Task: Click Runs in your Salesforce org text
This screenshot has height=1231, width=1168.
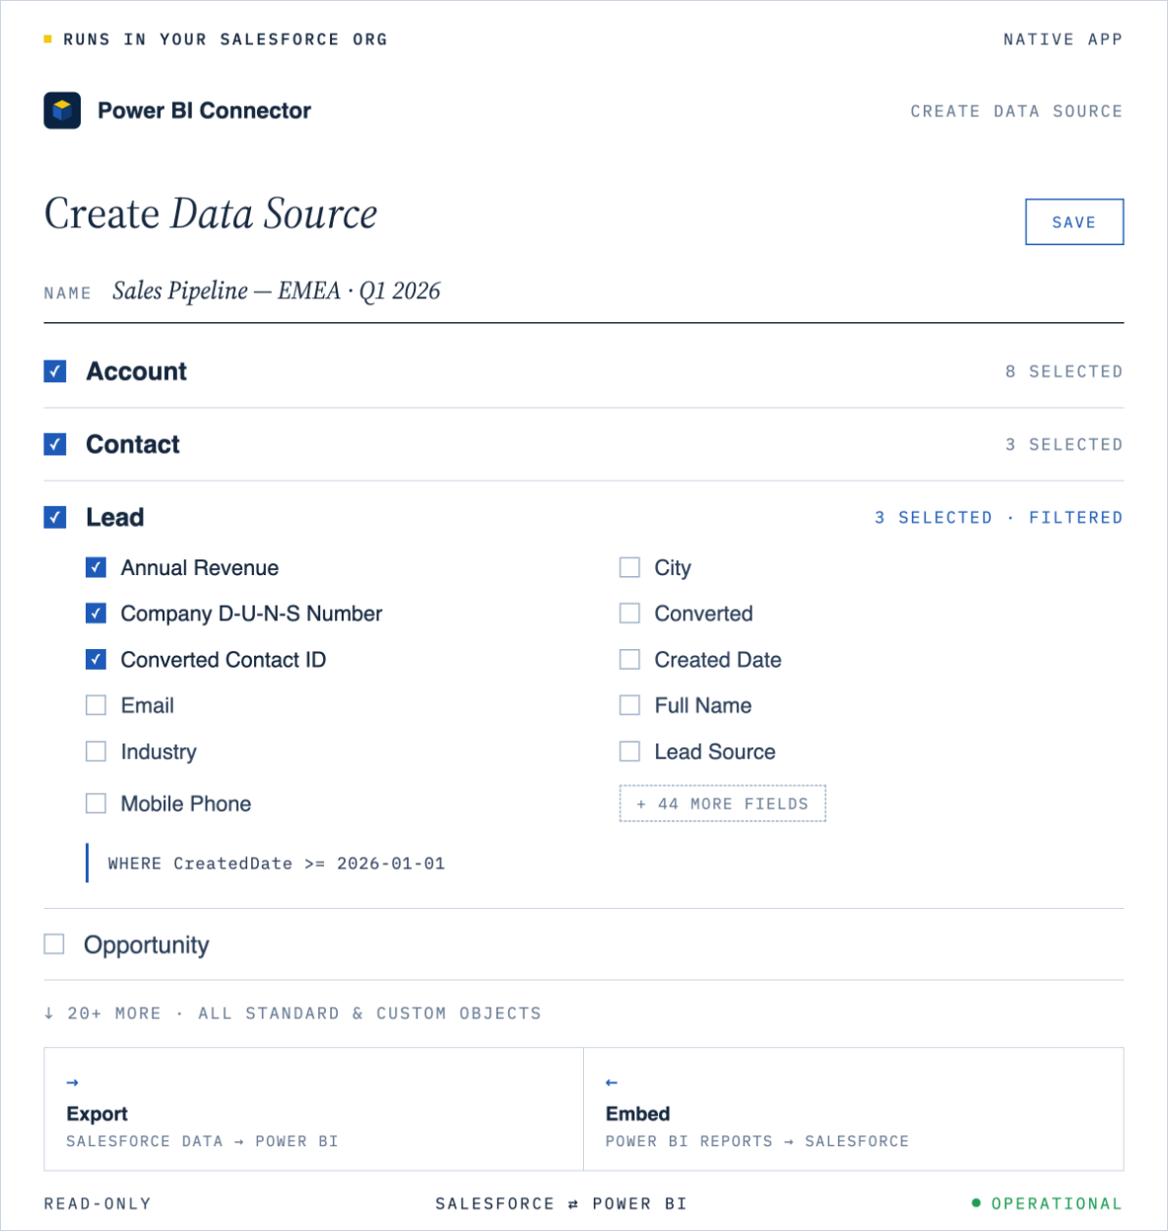Action: (226, 39)
